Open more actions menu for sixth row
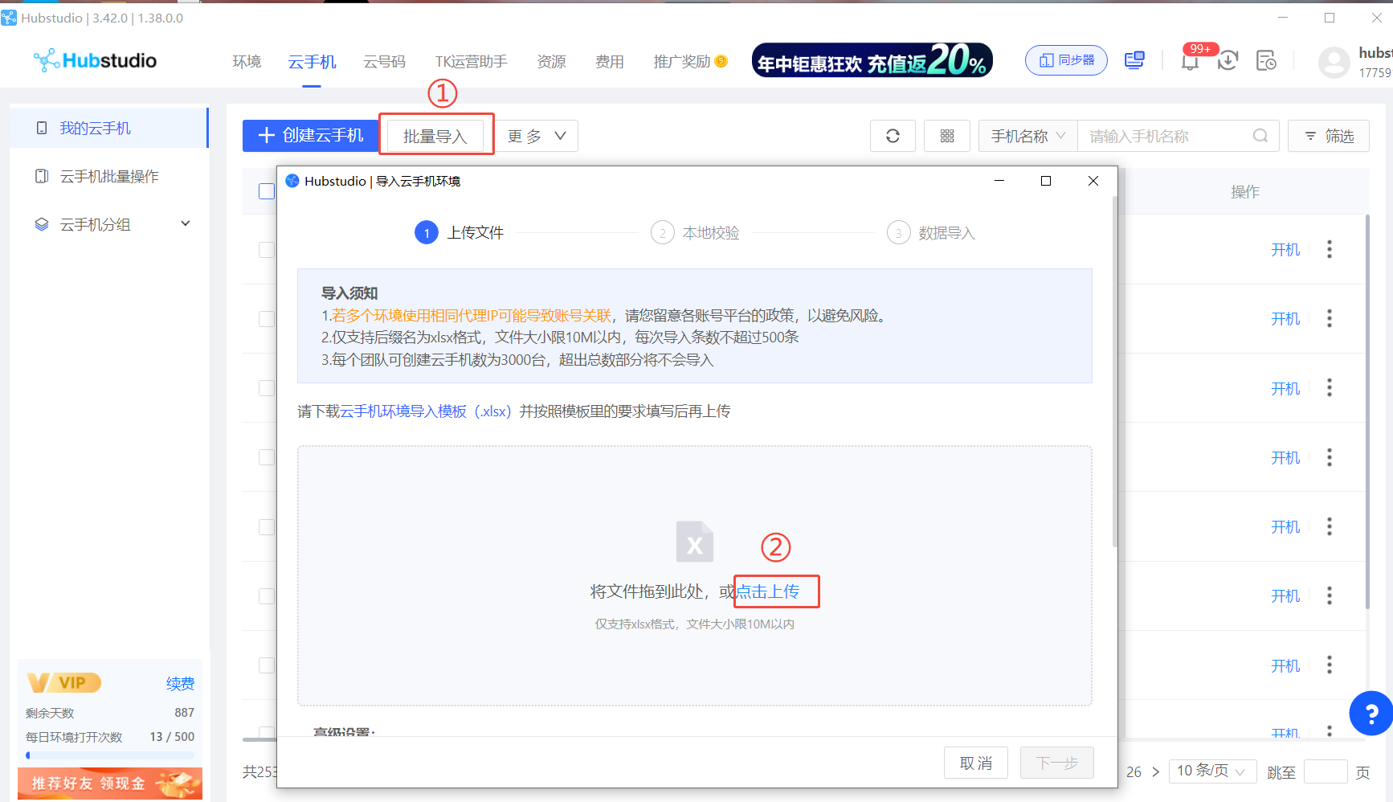Screen dimensions: 1393x802 [1330, 595]
